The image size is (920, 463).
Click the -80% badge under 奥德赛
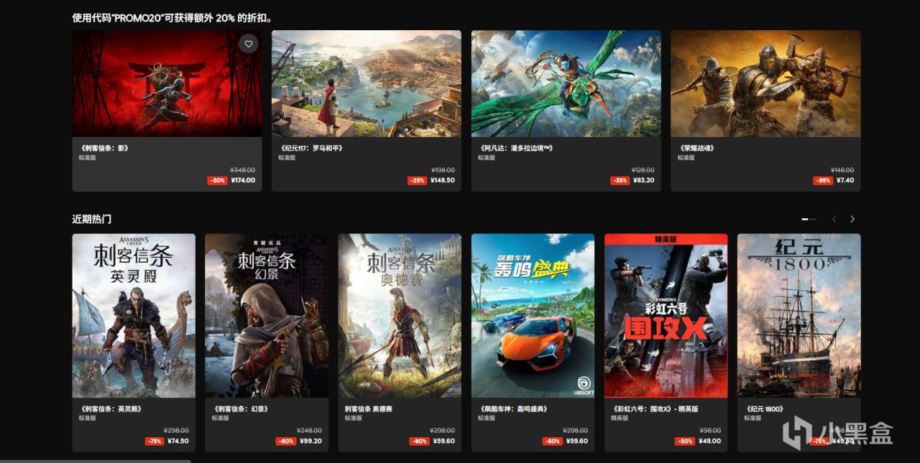(x=419, y=441)
